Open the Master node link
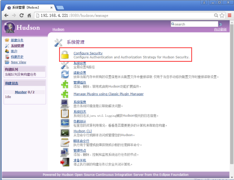234x180 pixels. 21,92
